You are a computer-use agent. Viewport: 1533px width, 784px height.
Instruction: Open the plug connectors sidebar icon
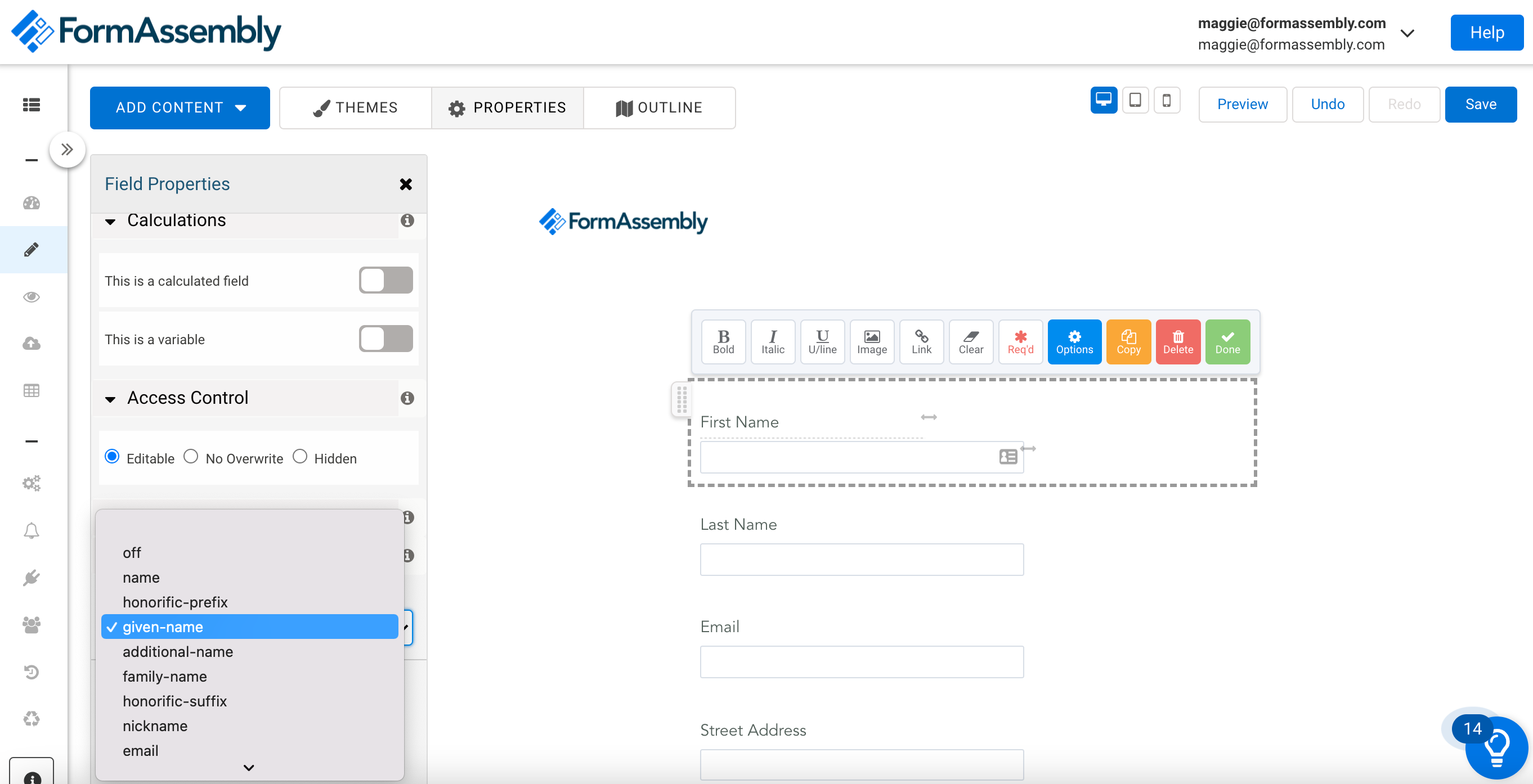pos(32,577)
